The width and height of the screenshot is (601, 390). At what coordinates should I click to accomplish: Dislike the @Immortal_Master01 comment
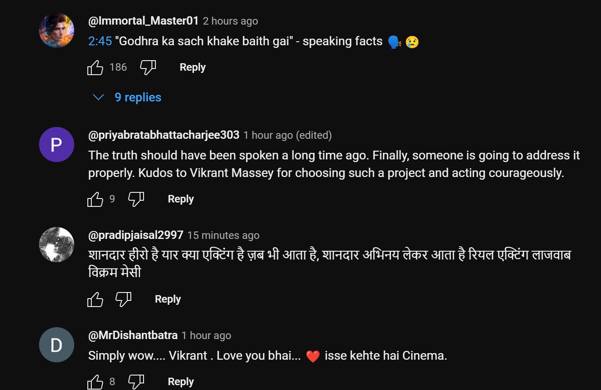pyautogui.click(x=148, y=68)
